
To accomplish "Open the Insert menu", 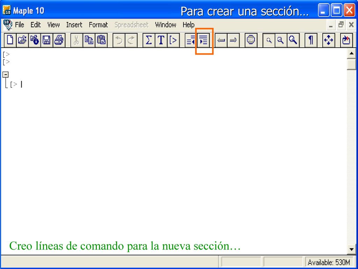I will pos(74,25).
